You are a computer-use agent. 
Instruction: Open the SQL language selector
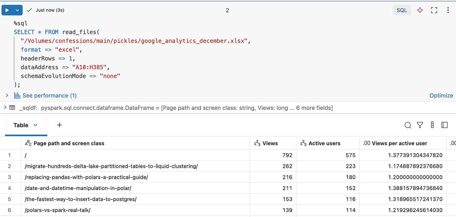click(402, 10)
